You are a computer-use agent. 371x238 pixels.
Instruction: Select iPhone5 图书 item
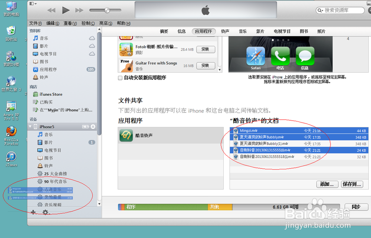[x=62, y=158]
